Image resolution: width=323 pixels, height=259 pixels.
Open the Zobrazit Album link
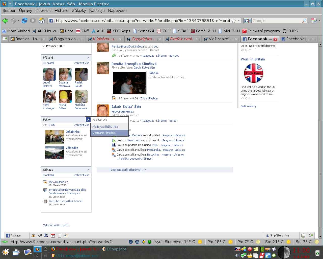pyautogui.click(x=149, y=98)
